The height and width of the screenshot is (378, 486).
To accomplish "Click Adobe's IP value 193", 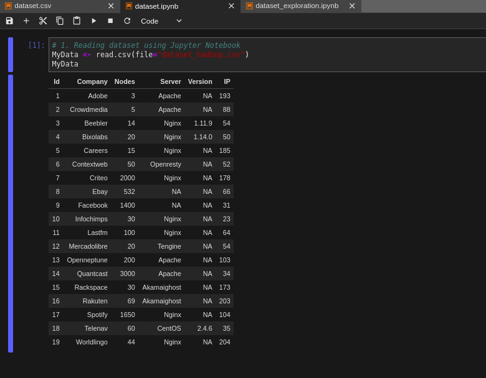I will coord(224,96).
